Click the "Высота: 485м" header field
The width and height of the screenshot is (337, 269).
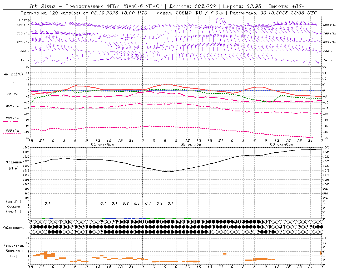click(x=286, y=6)
